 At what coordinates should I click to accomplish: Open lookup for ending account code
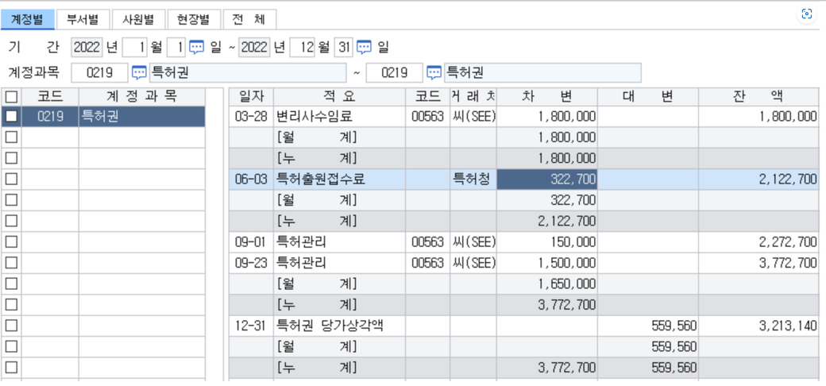[x=434, y=73]
